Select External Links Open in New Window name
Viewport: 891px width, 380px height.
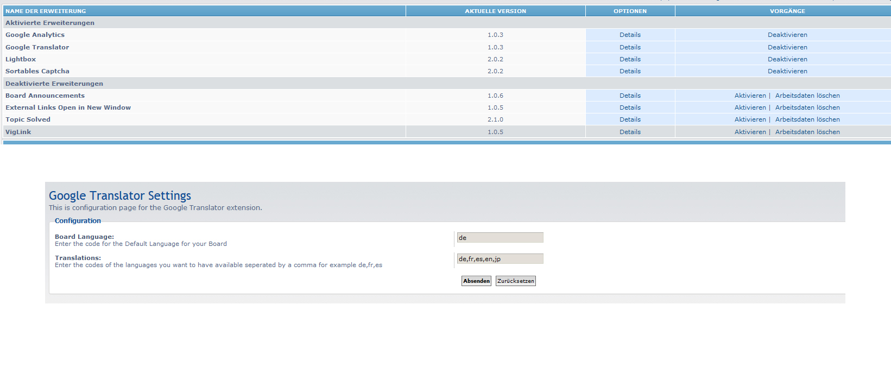68,107
